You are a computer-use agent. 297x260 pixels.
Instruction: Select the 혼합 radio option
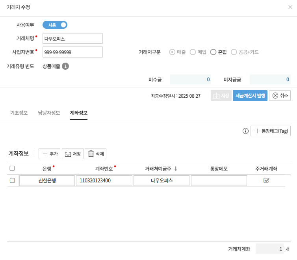[213, 52]
